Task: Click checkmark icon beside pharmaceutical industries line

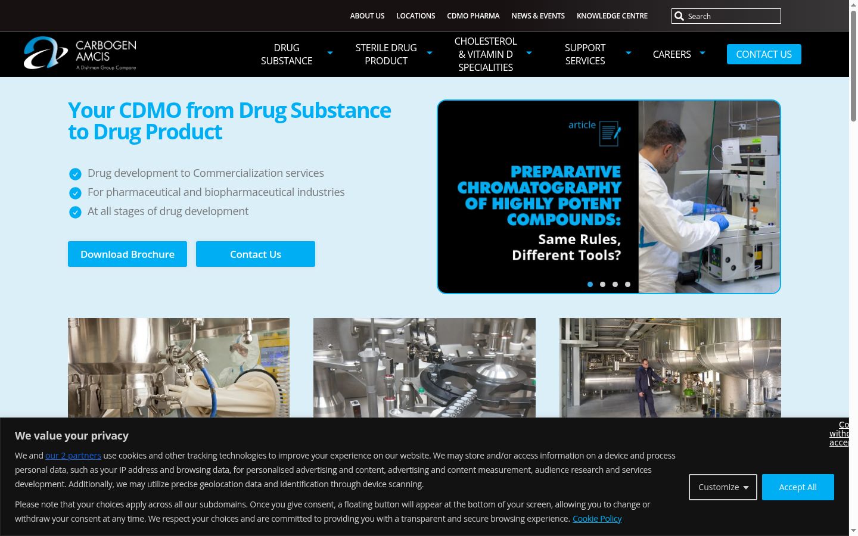Action: [75, 193]
